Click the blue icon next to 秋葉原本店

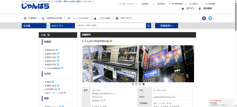57,50
